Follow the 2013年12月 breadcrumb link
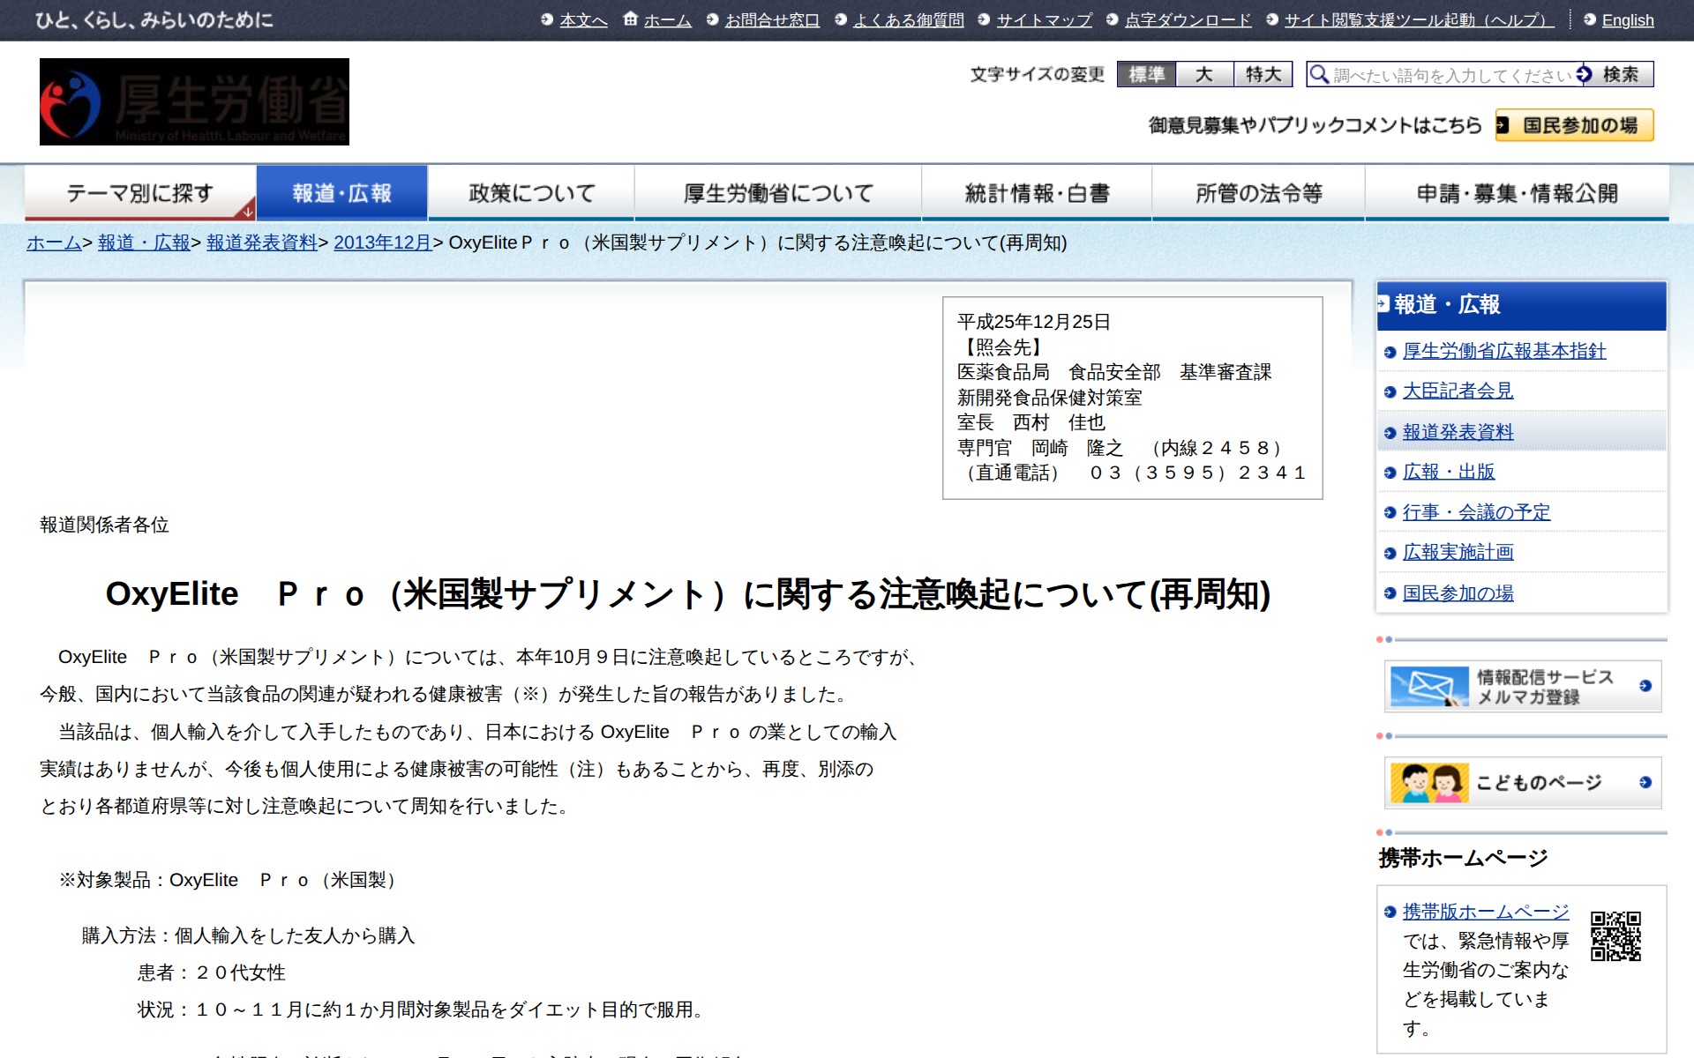The image size is (1694, 1058). pos(382,242)
